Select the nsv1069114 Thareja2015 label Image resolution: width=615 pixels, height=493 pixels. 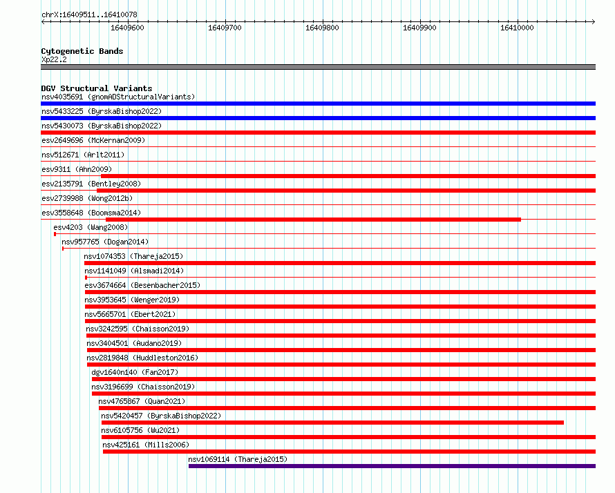(x=238, y=459)
